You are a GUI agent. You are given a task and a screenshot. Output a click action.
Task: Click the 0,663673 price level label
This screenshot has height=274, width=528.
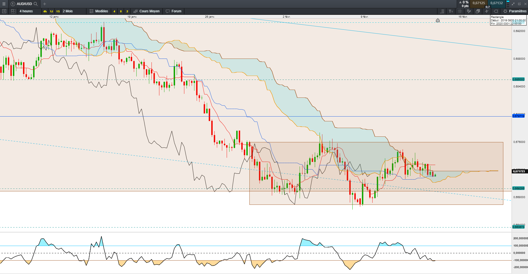pos(518,227)
